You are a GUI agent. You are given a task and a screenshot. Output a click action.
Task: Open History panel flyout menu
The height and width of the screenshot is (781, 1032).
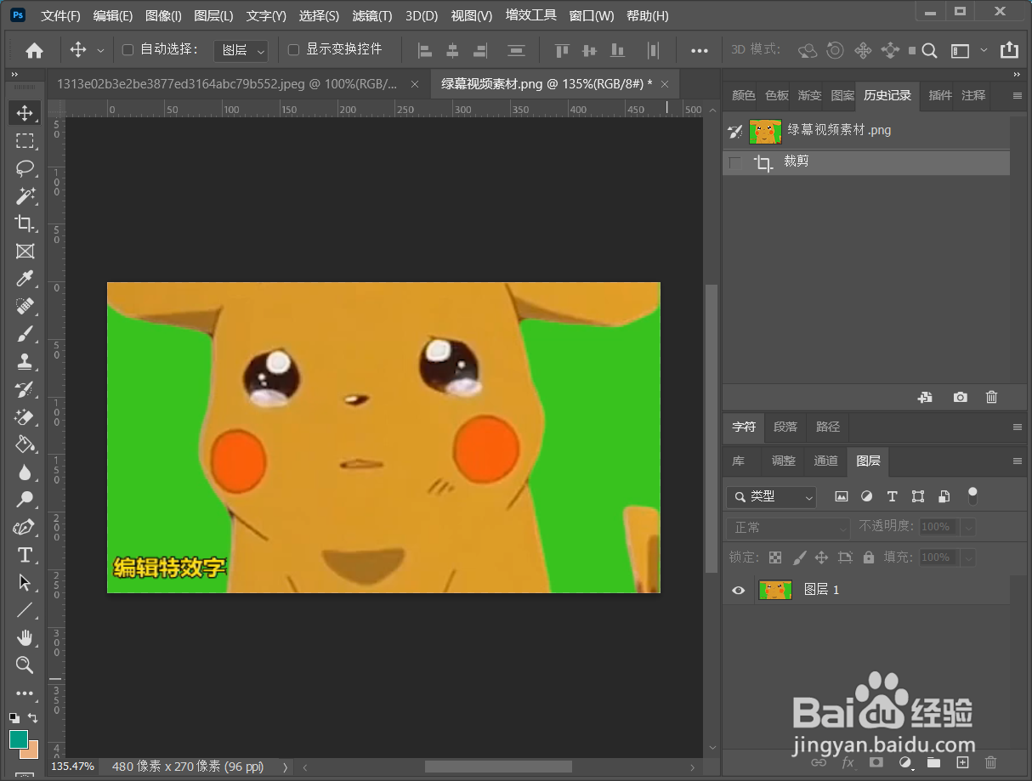point(1017,96)
